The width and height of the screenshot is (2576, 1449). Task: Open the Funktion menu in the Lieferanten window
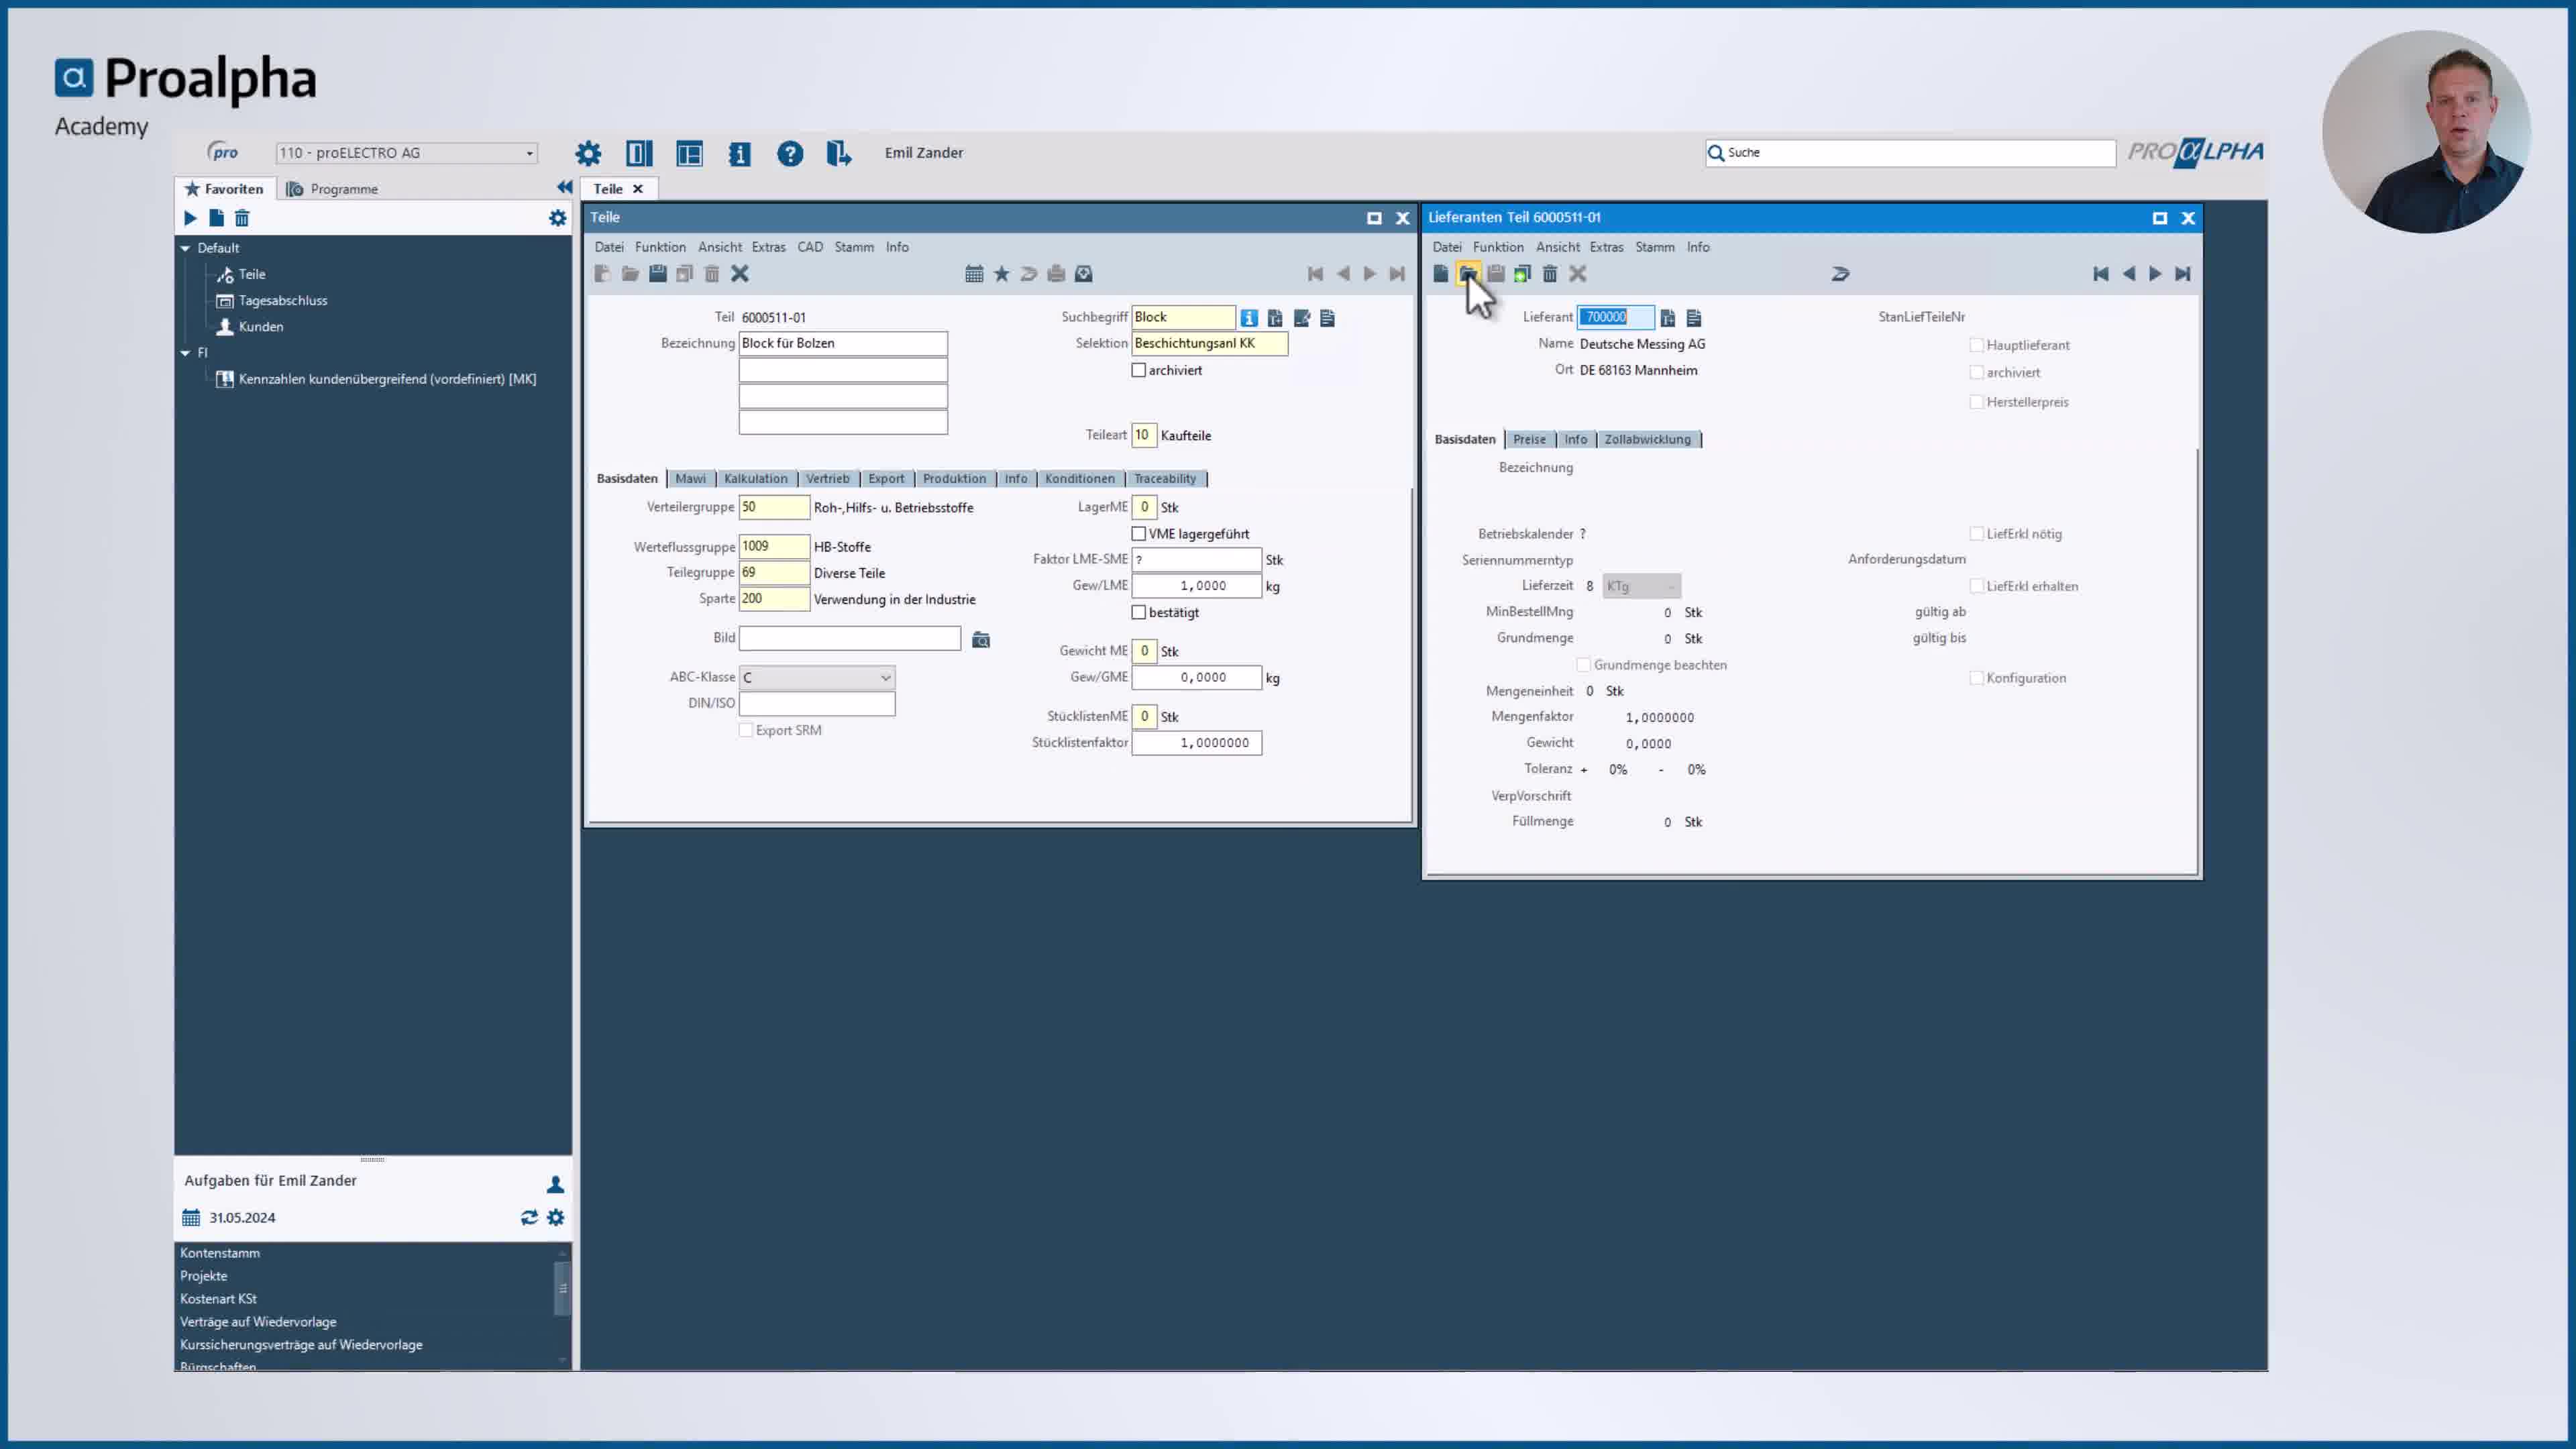1498,247
